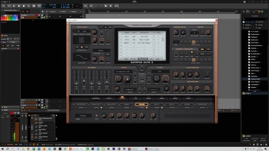Open the KEYBOARD tab in DUNE 3
The width and height of the screenshot is (269, 151).
coord(96,98)
